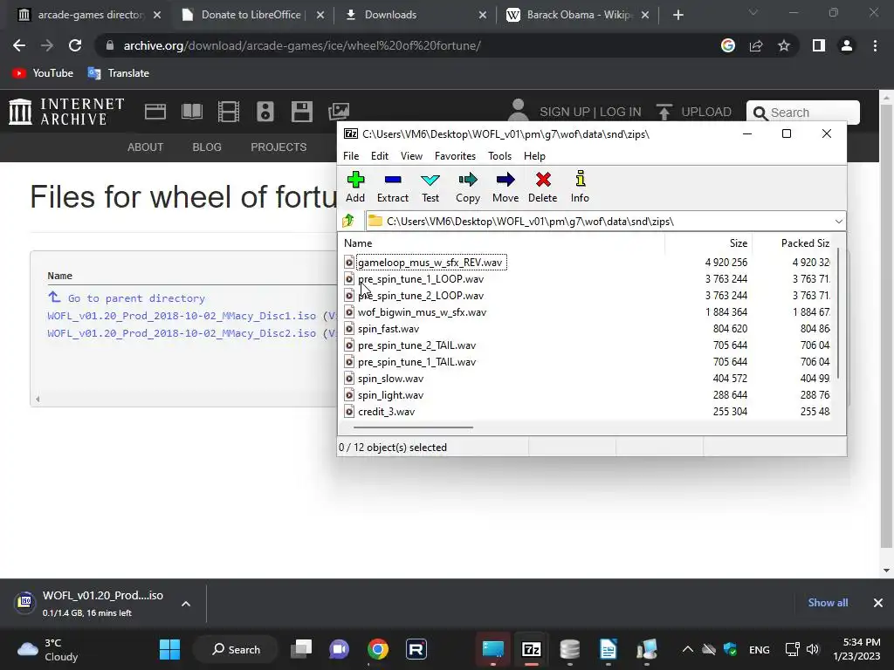The image size is (894, 670).
Task: Click the 7-Zip taskbar icon
Action: coord(532,649)
